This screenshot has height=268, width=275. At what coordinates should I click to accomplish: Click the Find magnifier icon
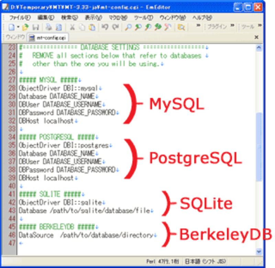(x=128, y=27)
